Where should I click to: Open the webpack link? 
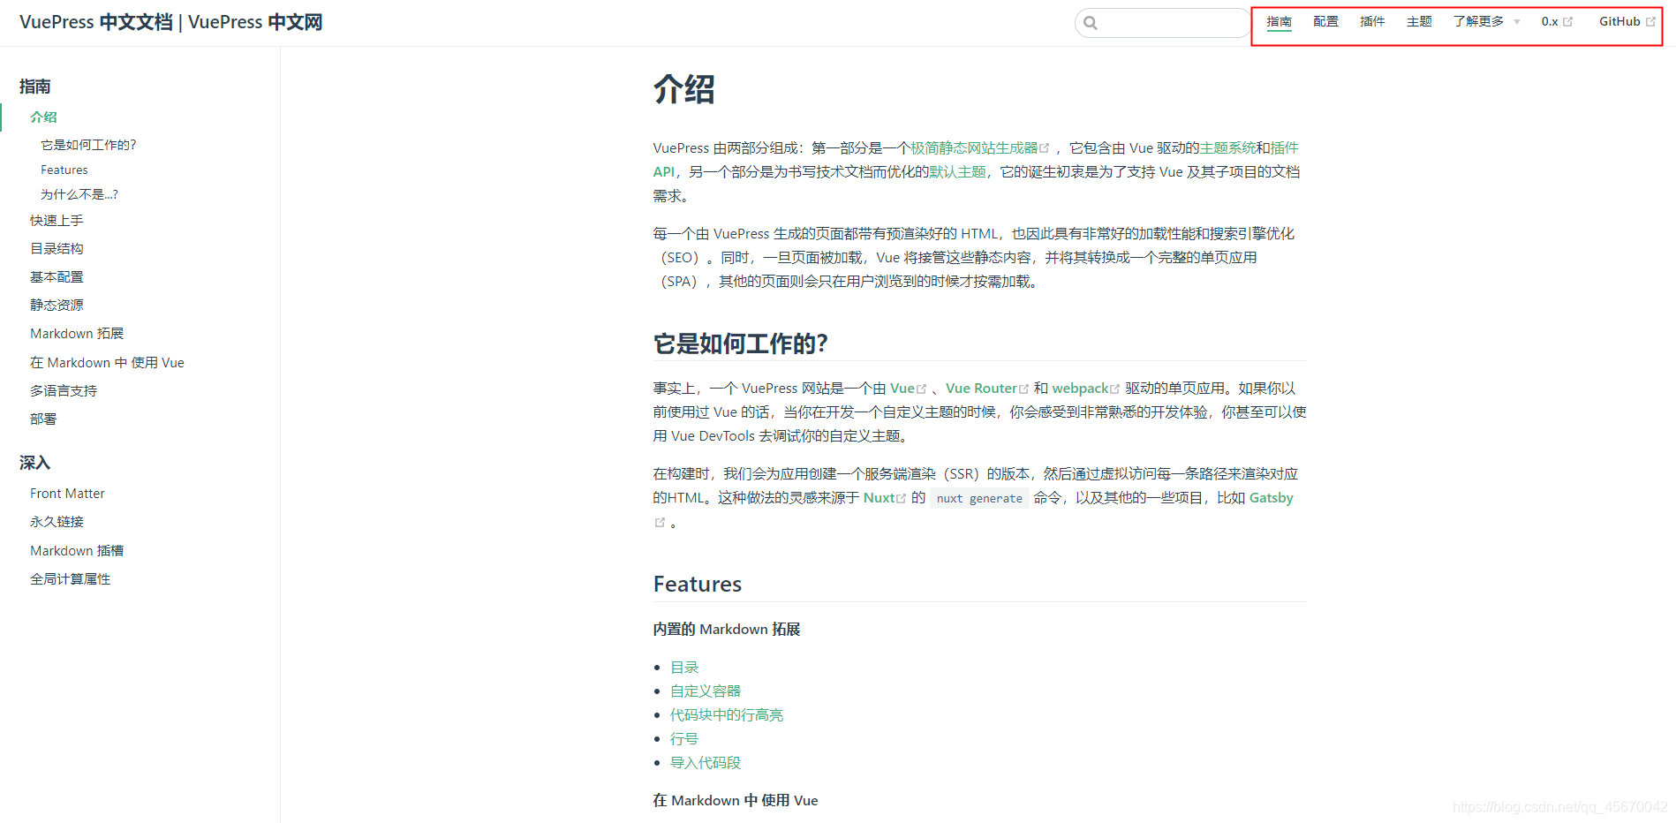(1080, 389)
